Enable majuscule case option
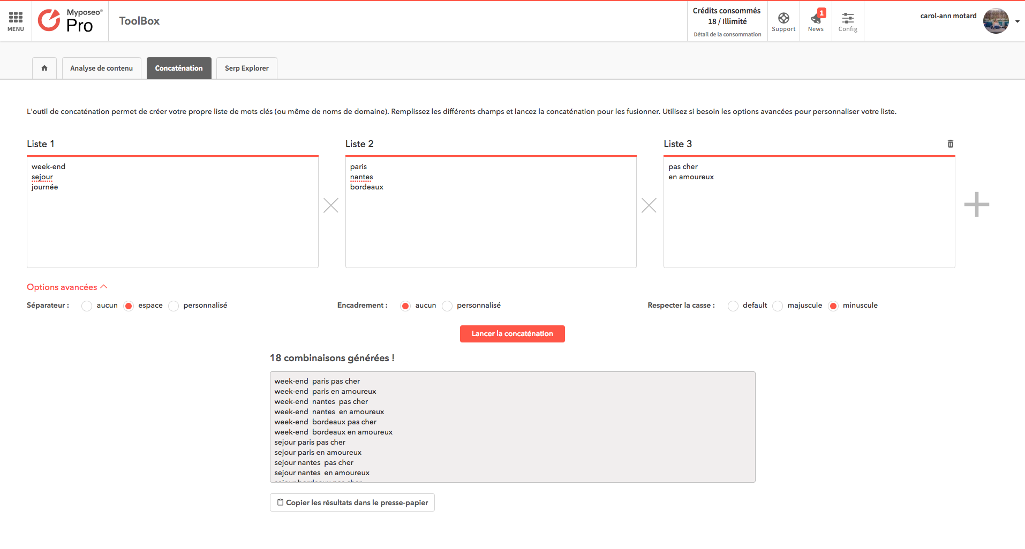Viewport: 1025px width, 549px height. click(778, 306)
